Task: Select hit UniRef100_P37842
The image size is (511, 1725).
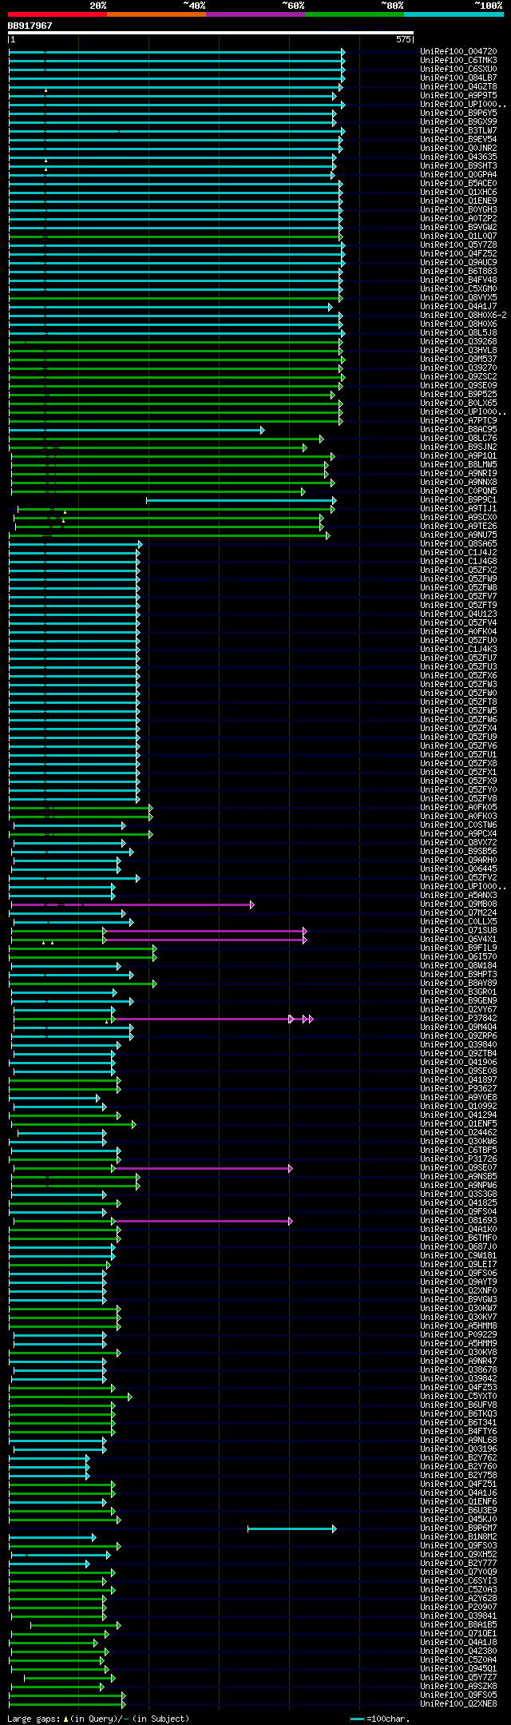Action: point(458,1018)
